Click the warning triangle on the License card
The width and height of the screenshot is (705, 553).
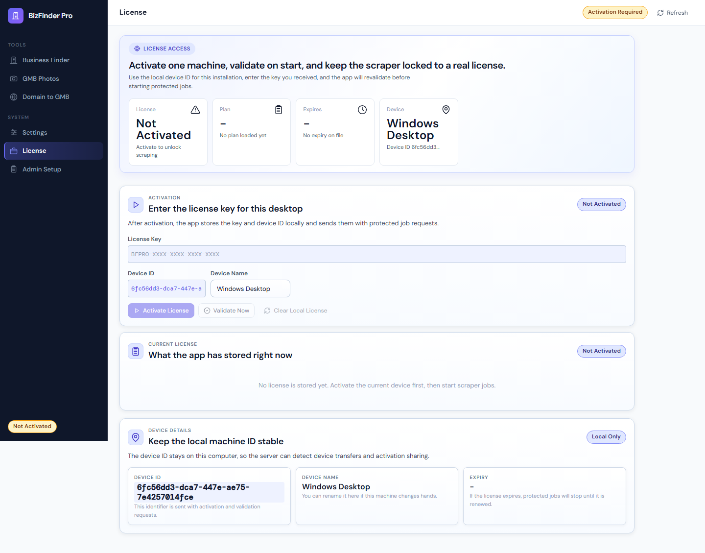[195, 110]
